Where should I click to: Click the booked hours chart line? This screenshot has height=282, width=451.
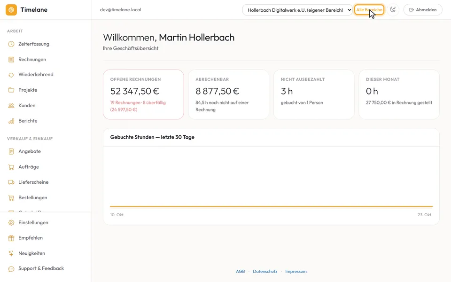coord(271,206)
